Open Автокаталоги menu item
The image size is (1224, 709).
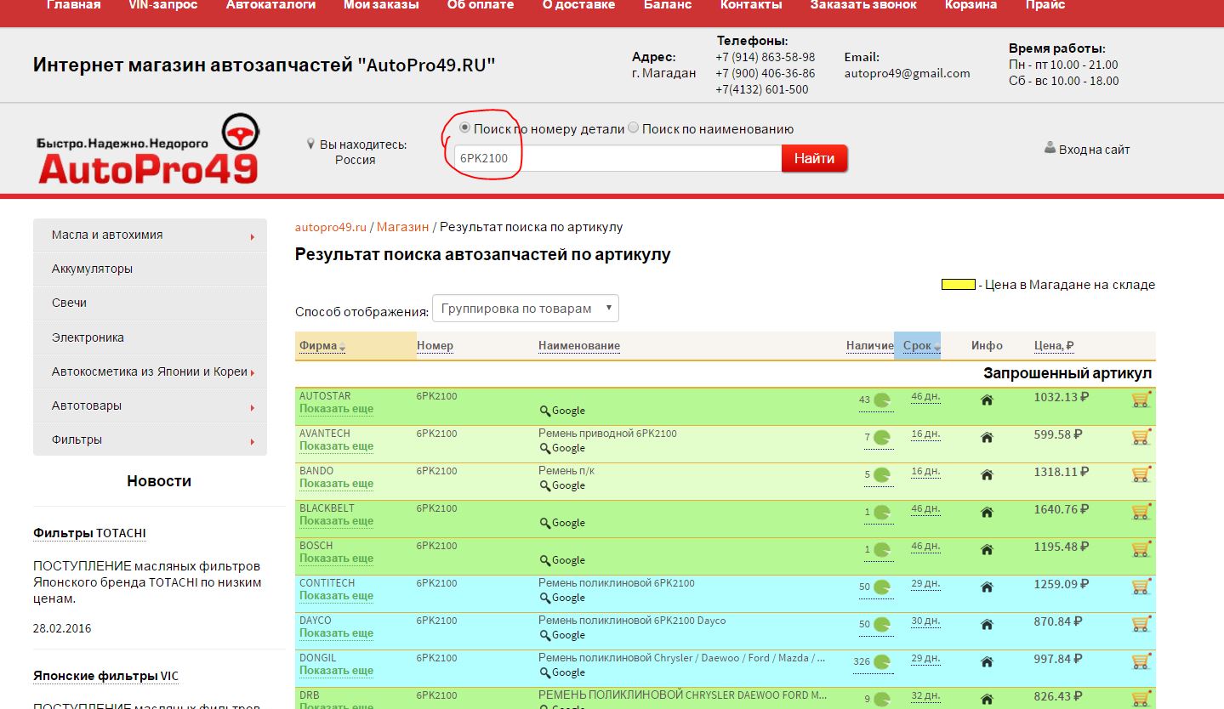(x=270, y=5)
